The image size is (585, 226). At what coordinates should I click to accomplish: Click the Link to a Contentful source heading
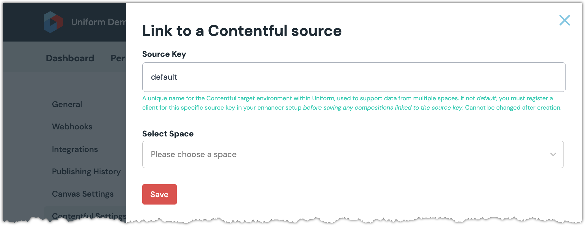click(242, 31)
